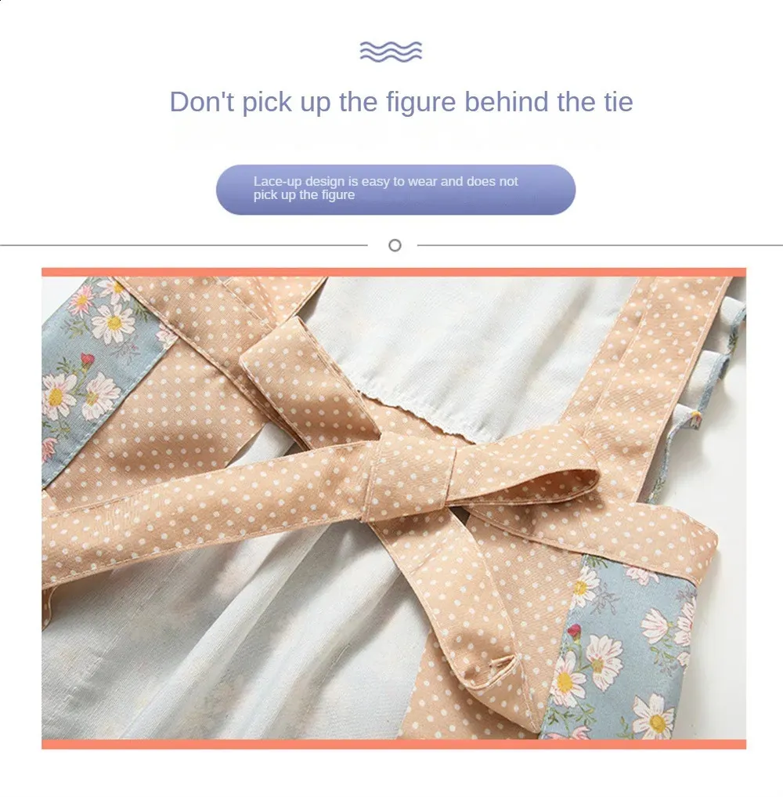The height and width of the screenshot is (797, 783).
Task: Click the orange bar above the photo
Action: tap(394, 273)
